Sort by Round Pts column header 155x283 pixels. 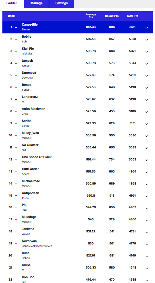[112, 16]
